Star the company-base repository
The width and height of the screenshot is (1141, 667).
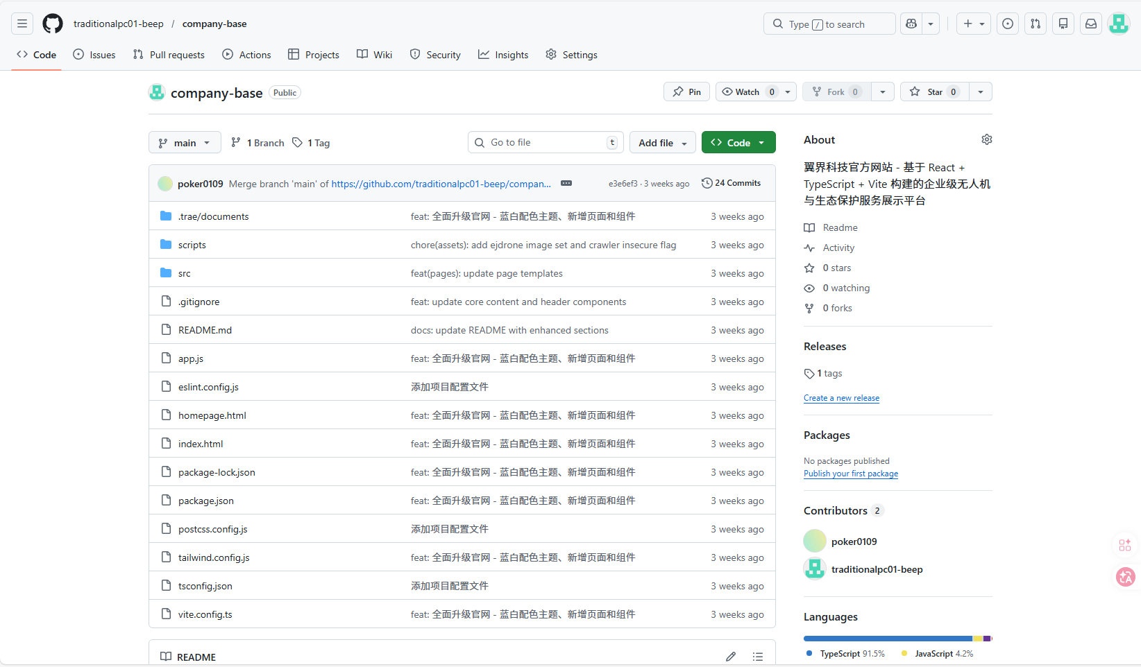pos(935,92)
